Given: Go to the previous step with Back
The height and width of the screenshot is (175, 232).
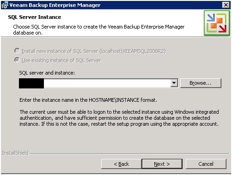Looking at the screenshot, I should point(121,164).
